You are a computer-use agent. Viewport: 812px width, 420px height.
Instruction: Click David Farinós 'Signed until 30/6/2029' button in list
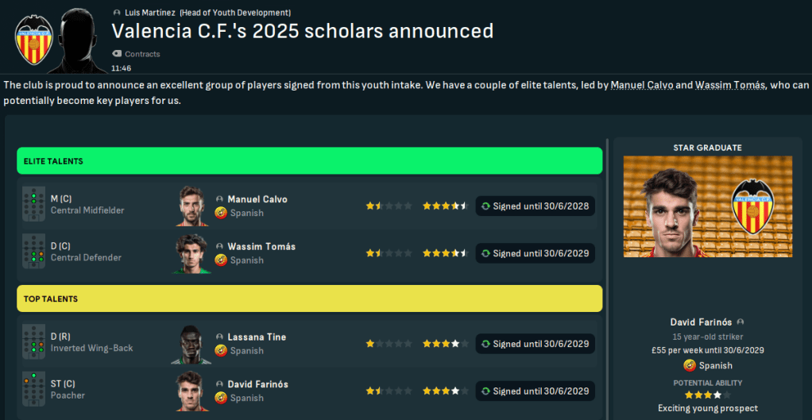pos(535,391)
